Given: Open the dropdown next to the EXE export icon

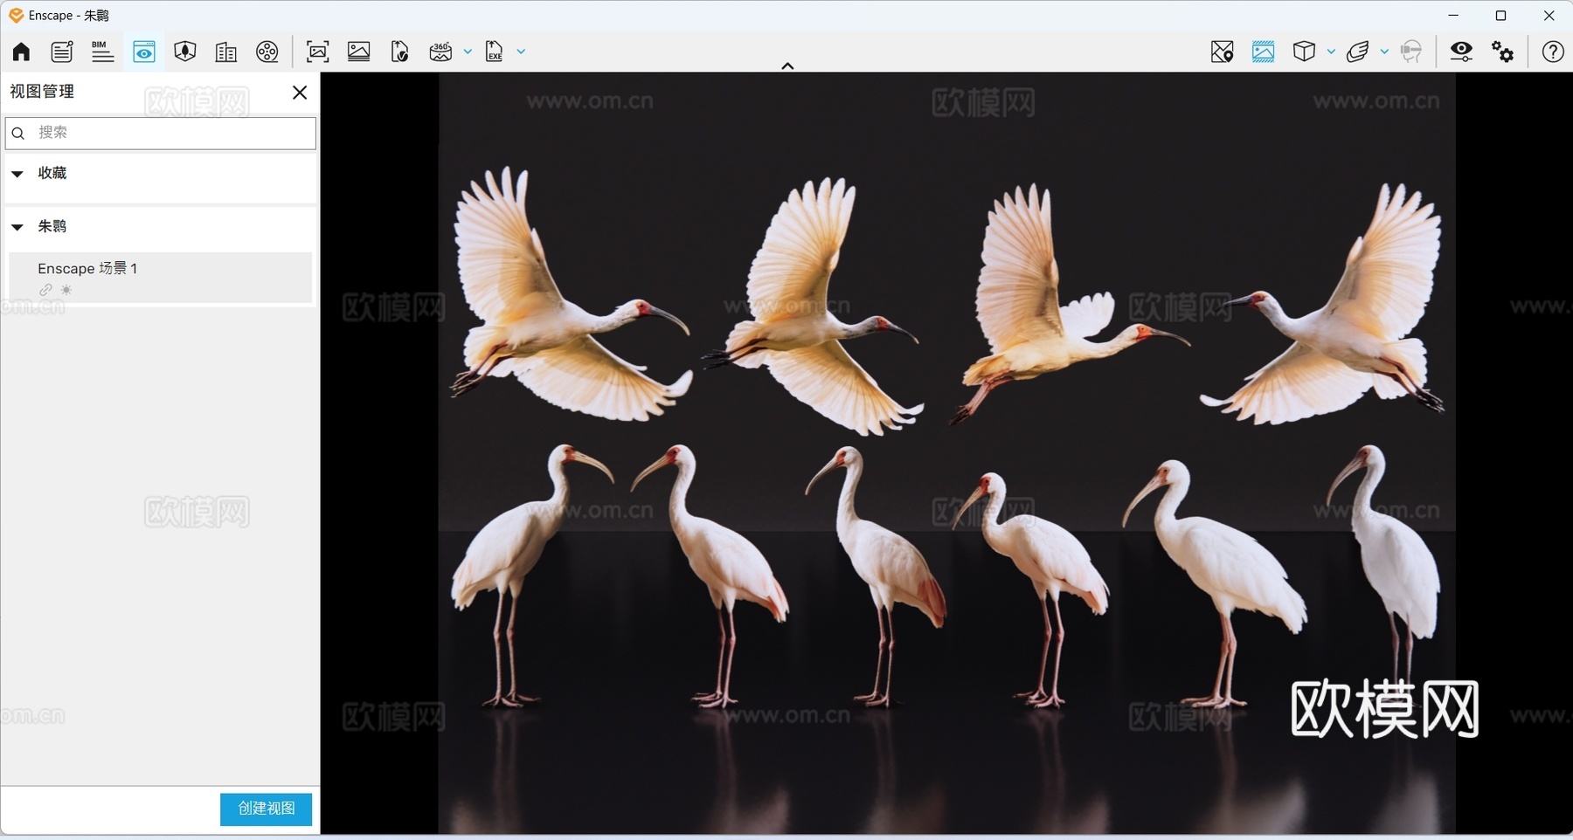Looking at the screenshot, I should (522, 52).
